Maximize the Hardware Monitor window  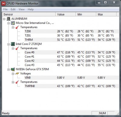coord(105,3)
